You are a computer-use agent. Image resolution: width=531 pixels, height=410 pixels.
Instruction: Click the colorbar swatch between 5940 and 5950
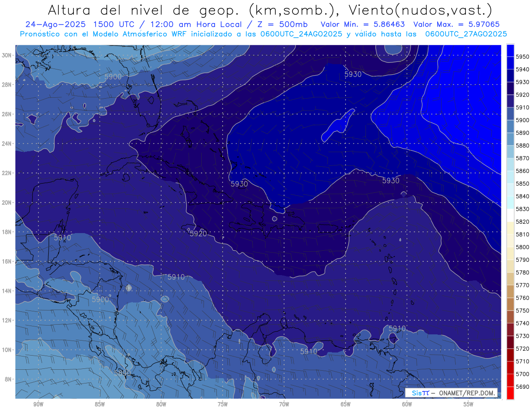pos(510,63)
